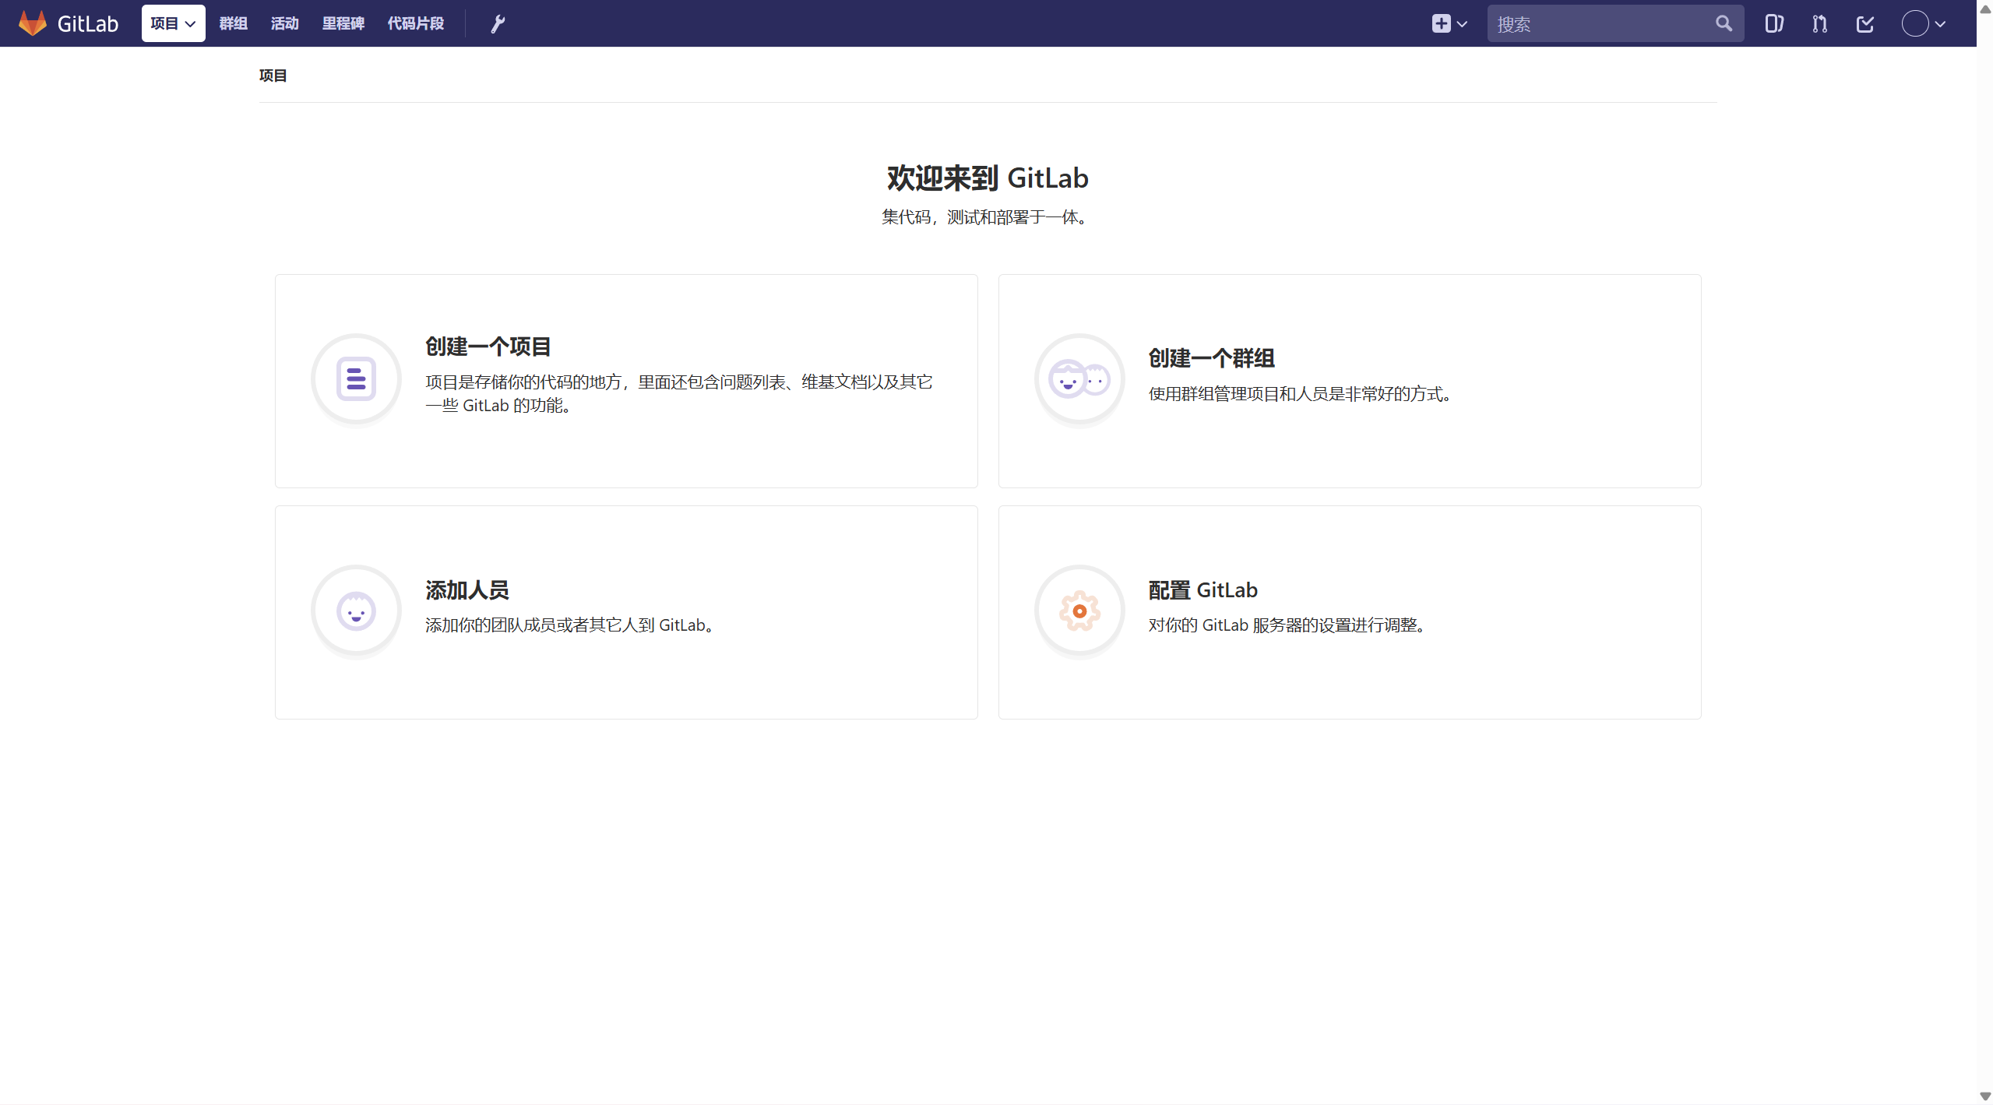Image resolution: width=1993 pixels, height=1105 pixels.
Task: Expand the user avatar dropdown
Action: click(1924, 24)
